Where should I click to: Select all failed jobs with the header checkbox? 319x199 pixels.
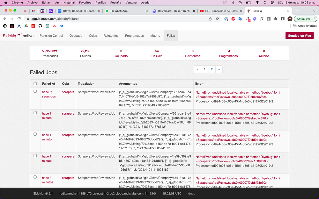click(35, 84)
